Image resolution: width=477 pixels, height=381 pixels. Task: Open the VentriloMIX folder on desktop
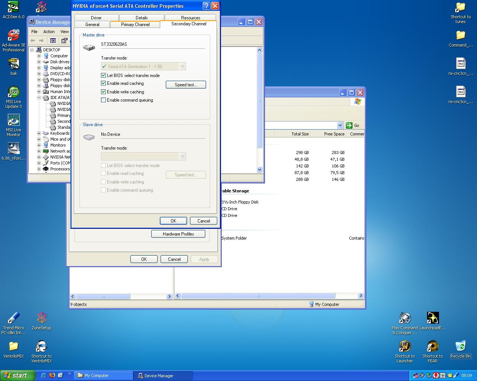13,350
